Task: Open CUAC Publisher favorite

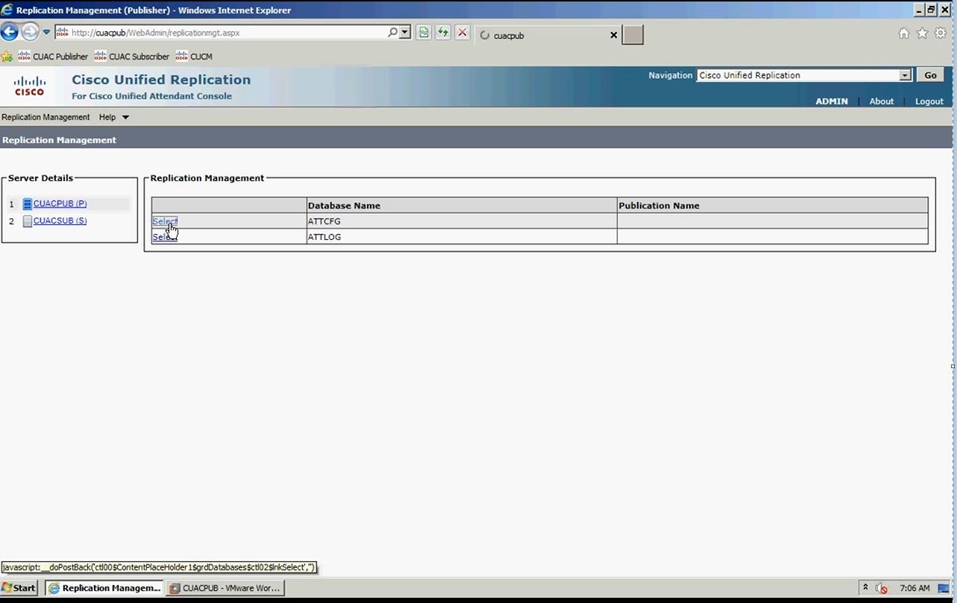Action: (x=53, y=56)
